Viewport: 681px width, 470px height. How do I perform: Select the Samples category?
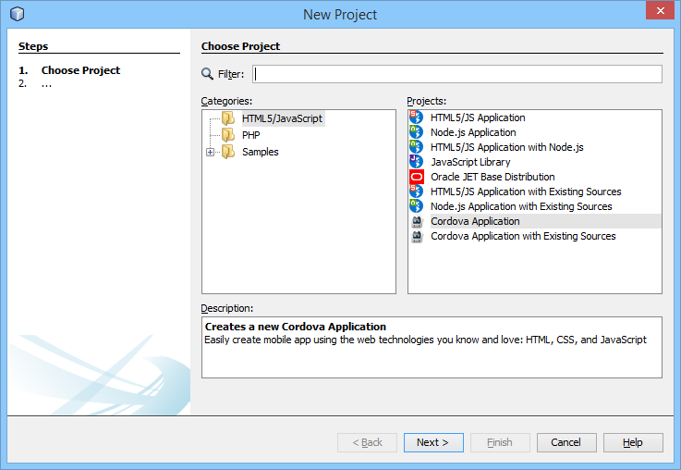[260, 152]
